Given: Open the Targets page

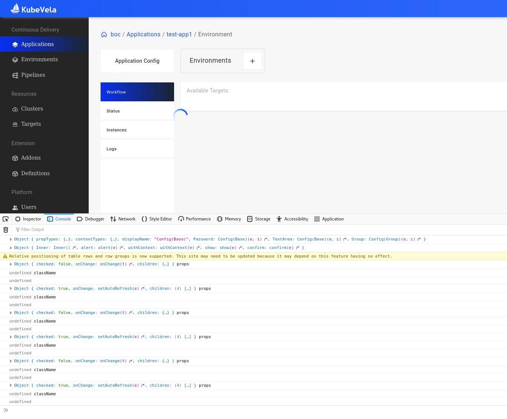Looking at the screenshot, I should (x=31, y=124).
